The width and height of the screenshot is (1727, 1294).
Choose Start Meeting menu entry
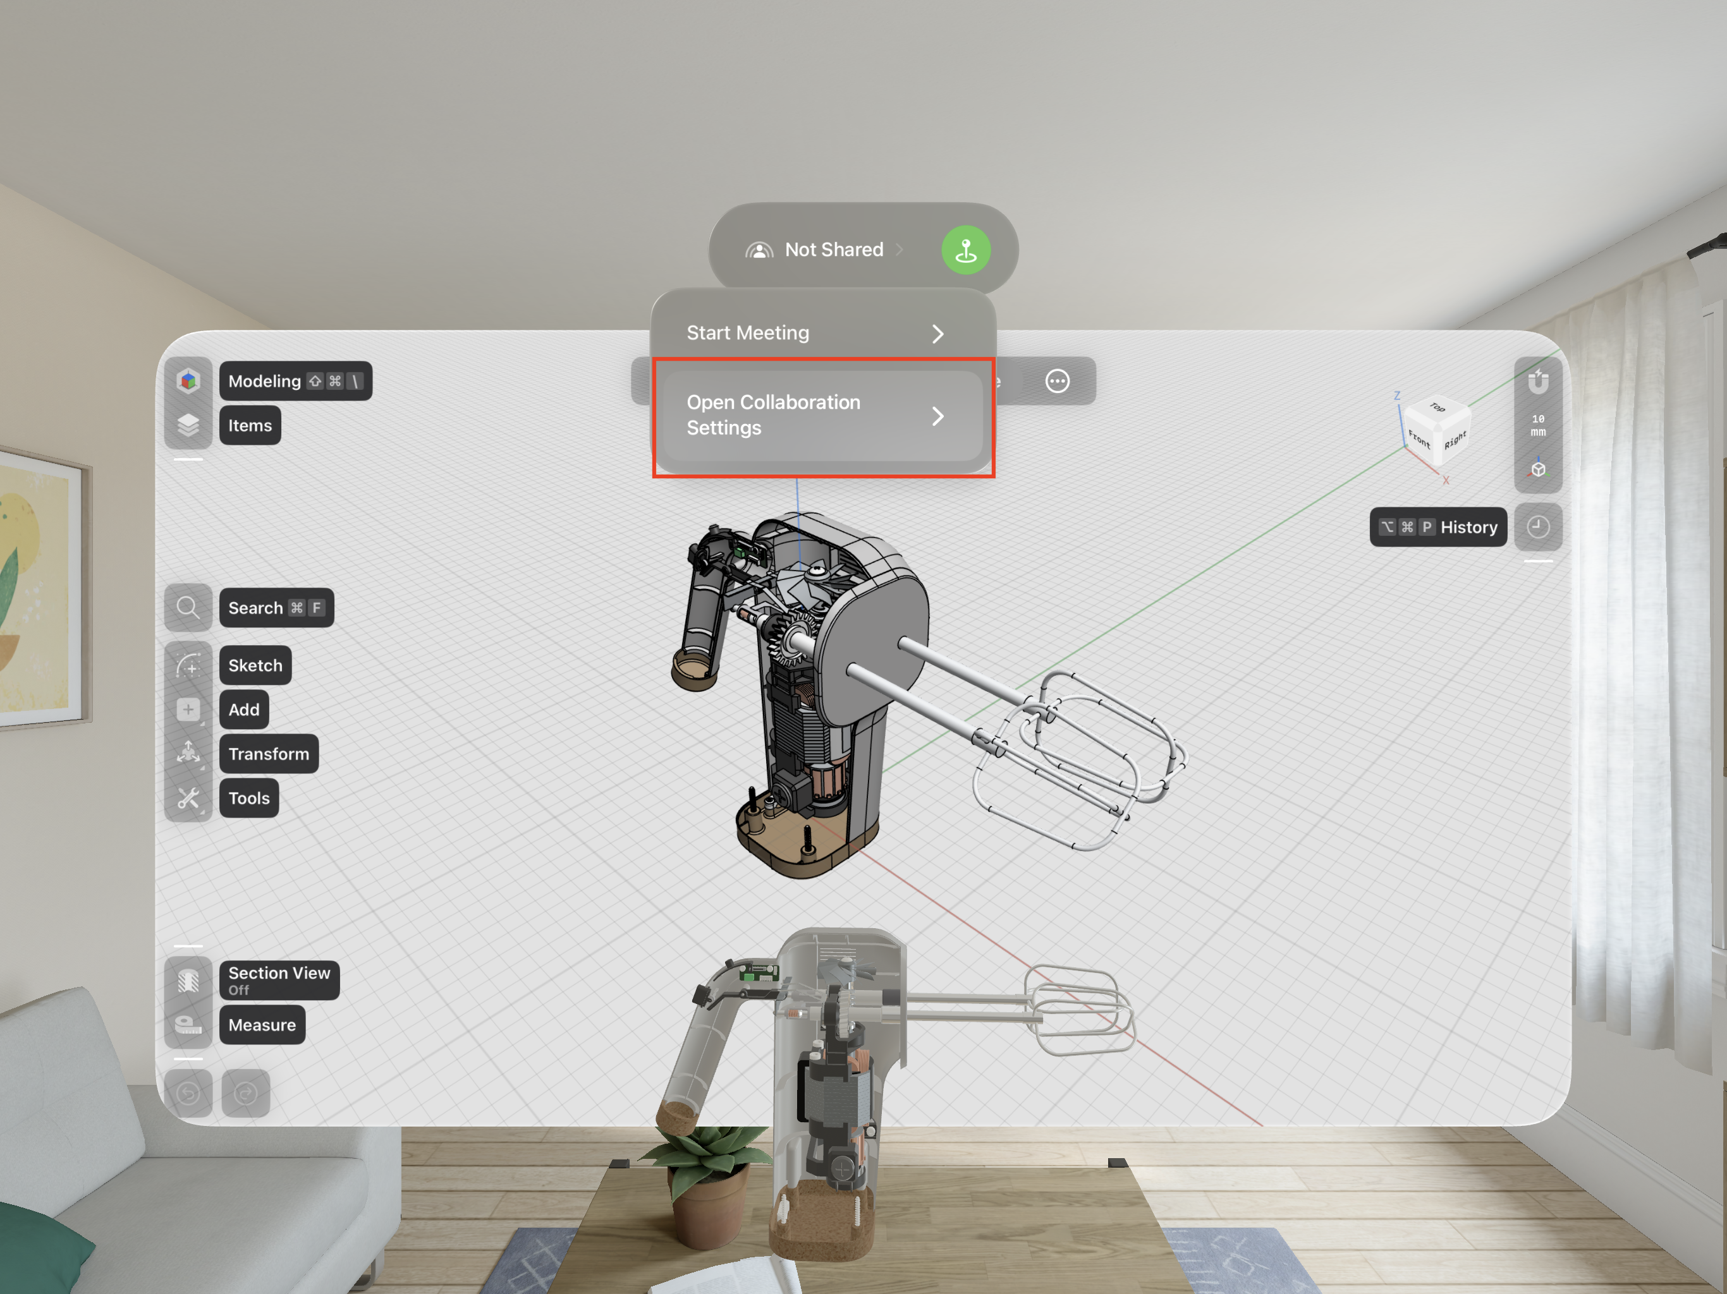(824, 333)
